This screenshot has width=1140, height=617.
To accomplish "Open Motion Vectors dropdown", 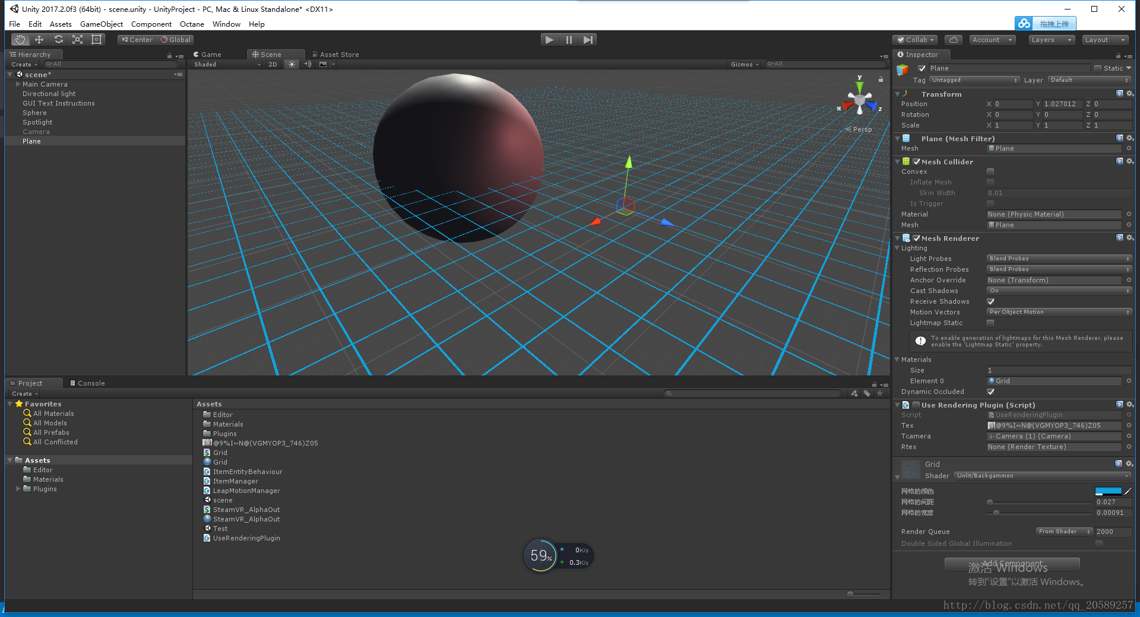I will pyautogui.click(x=1059, y=312).
